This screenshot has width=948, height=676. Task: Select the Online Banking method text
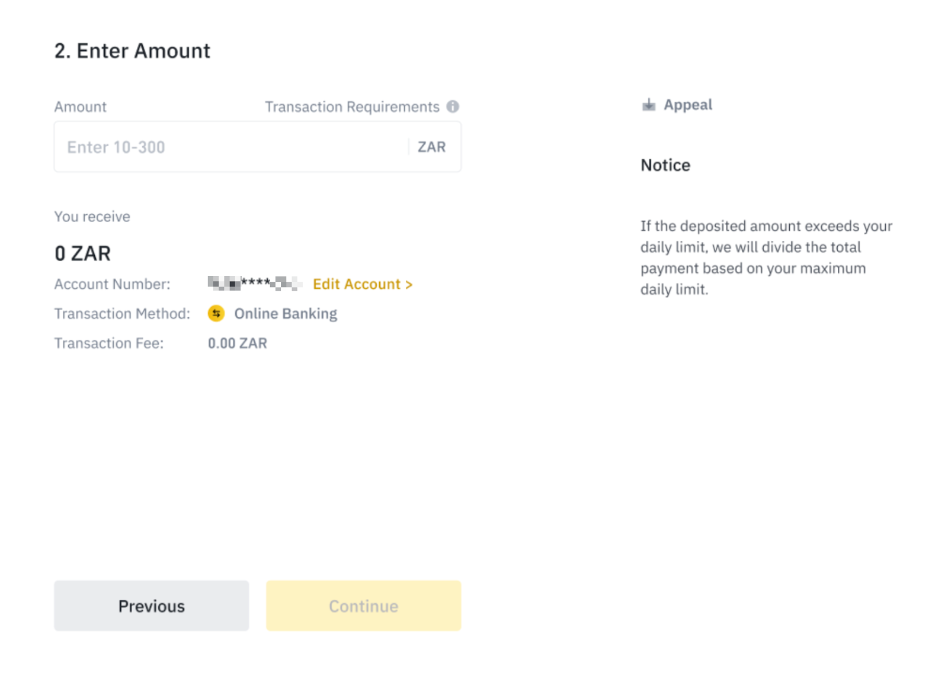tap(286, 314)
